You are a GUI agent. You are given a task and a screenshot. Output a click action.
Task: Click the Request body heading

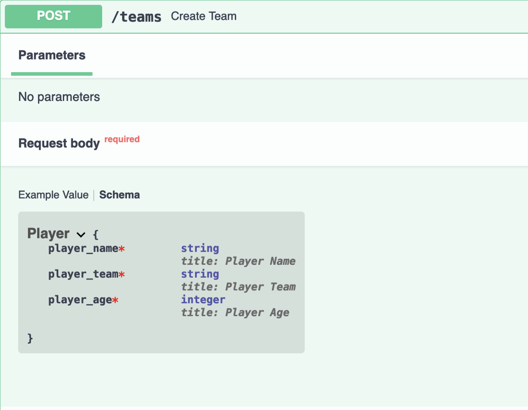pyautogui.click(x=59, y=143)
